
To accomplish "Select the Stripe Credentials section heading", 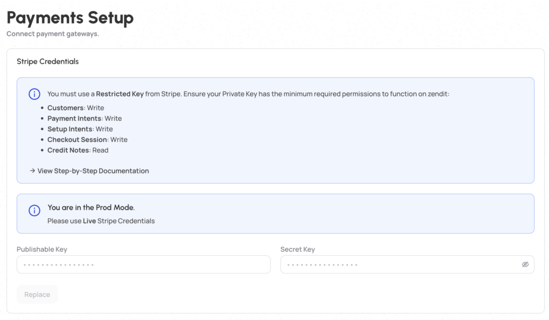I will click(x=48, y=62).
